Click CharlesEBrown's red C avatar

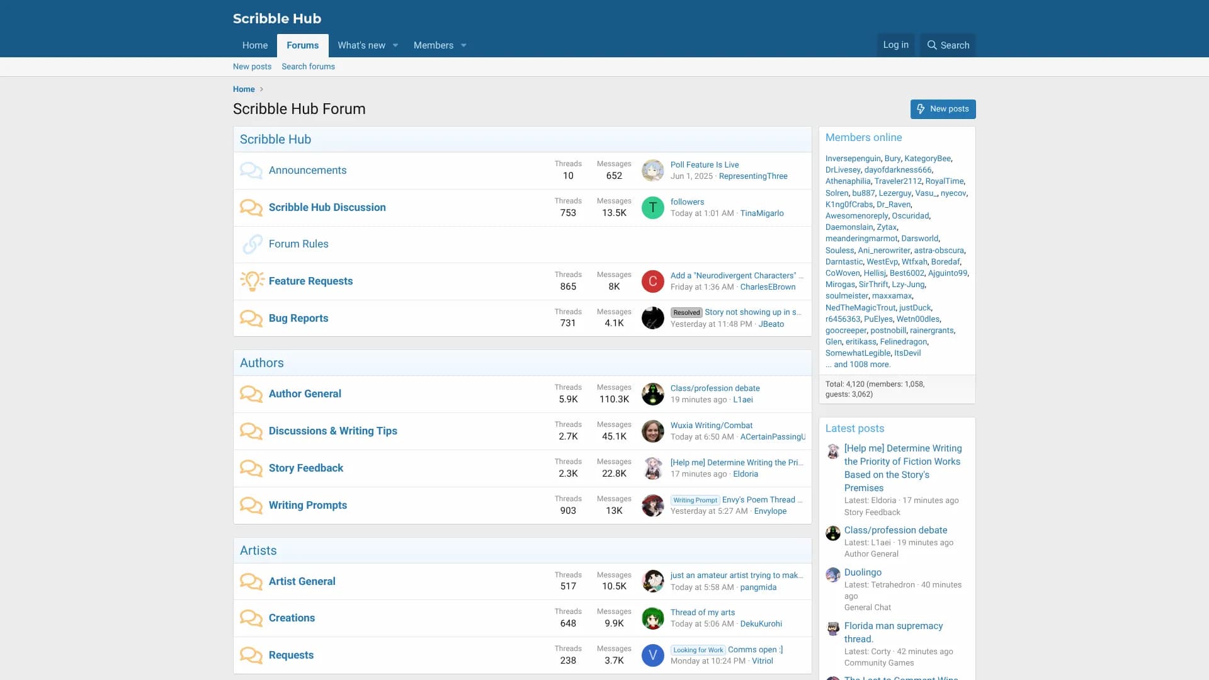[x=652, y=281]
